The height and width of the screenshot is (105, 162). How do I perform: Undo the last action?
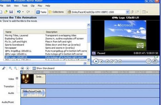pos(19,12)
